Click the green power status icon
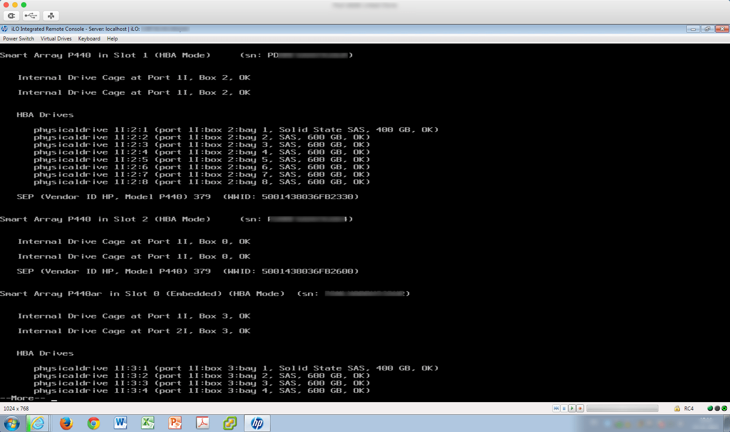This screenshot has width=730, height=432. (x=724, y=408)
